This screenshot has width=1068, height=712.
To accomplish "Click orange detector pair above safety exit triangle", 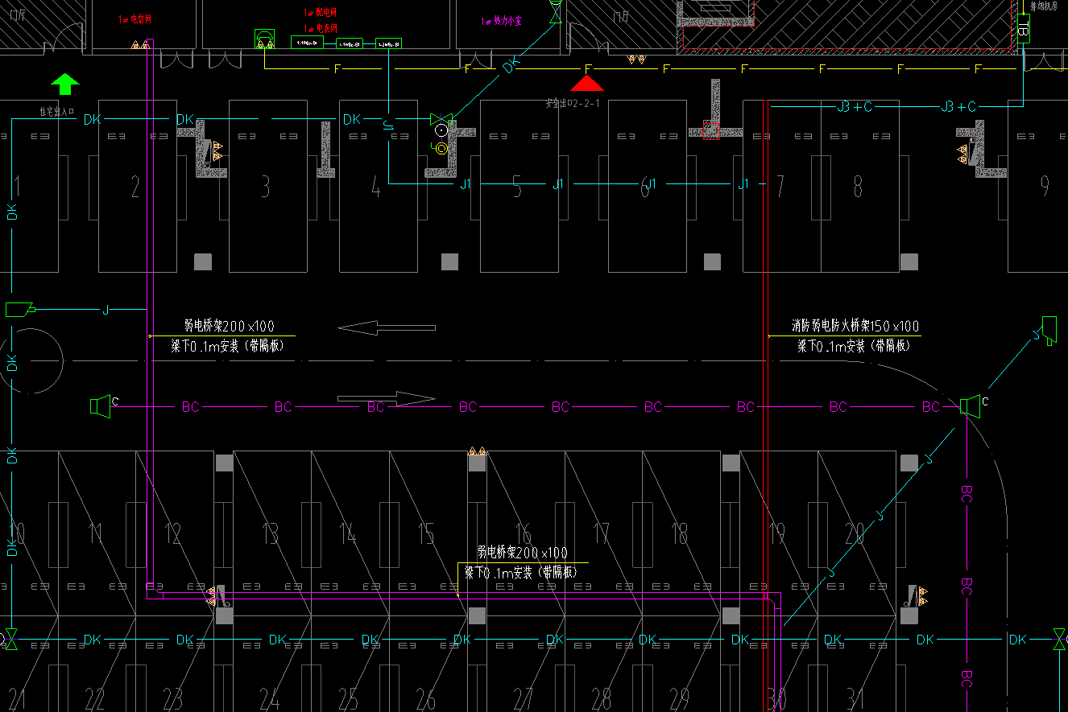I will point(636,59).
